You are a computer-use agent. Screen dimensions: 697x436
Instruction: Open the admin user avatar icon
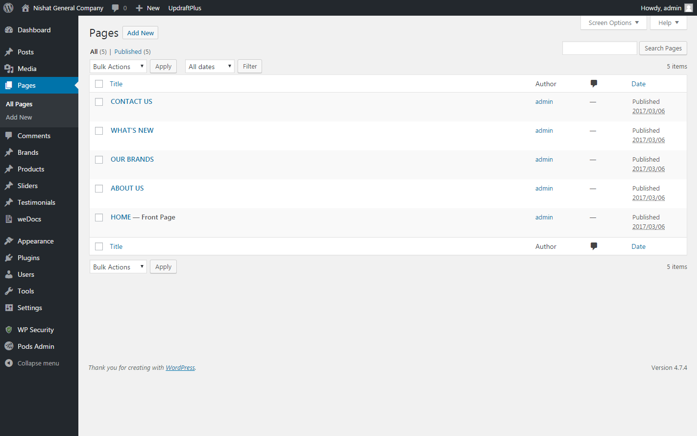click(x=688, y=8)
